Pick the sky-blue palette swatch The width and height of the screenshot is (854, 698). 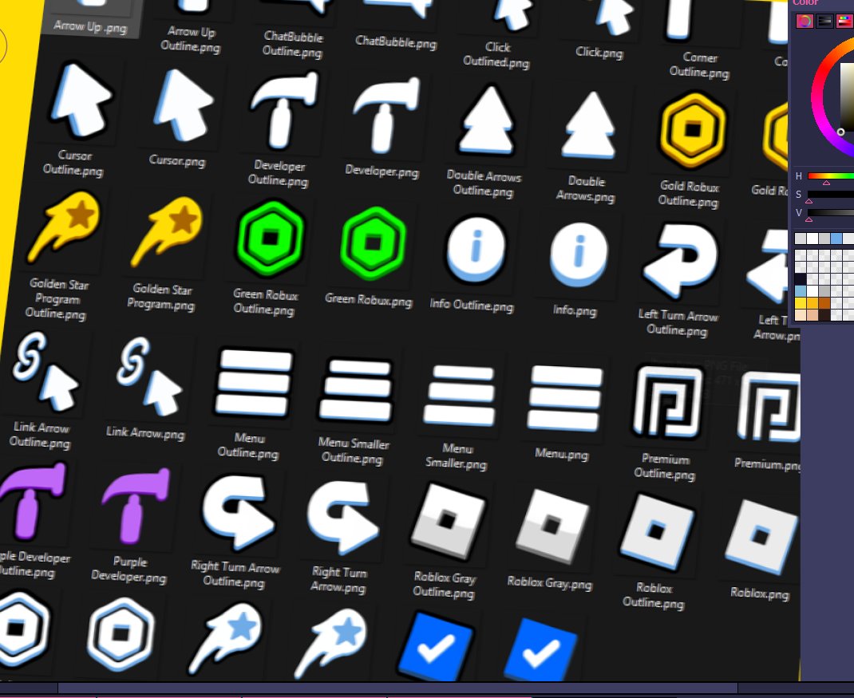pos(801,291)
